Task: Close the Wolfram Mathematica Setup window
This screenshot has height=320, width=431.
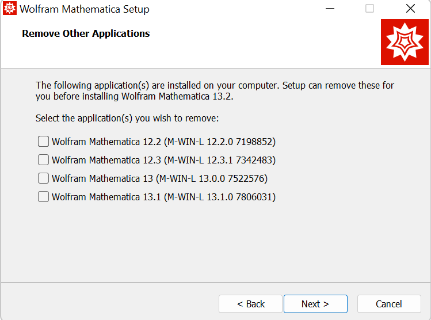Action: [x=410, y=9]
